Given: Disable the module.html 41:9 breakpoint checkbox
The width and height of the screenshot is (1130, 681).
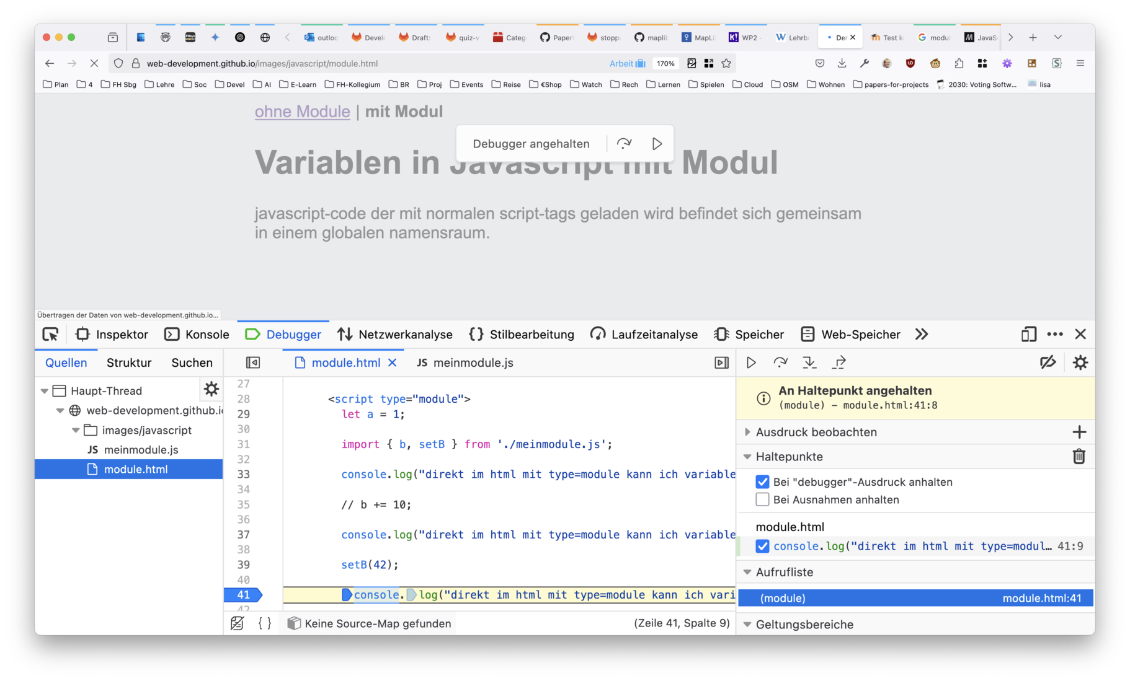Looking at the screenshot, I should coord(763,547).
